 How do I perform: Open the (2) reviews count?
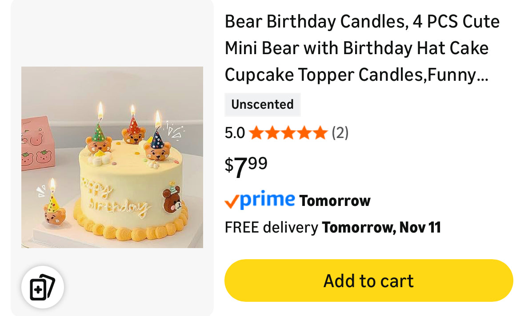coord(340,133)
